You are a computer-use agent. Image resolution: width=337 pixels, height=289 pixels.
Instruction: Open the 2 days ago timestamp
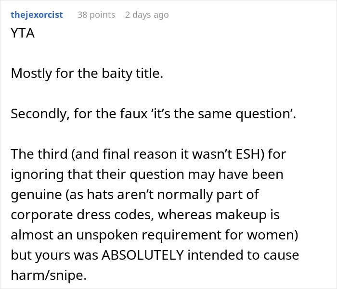click(147, 15)
